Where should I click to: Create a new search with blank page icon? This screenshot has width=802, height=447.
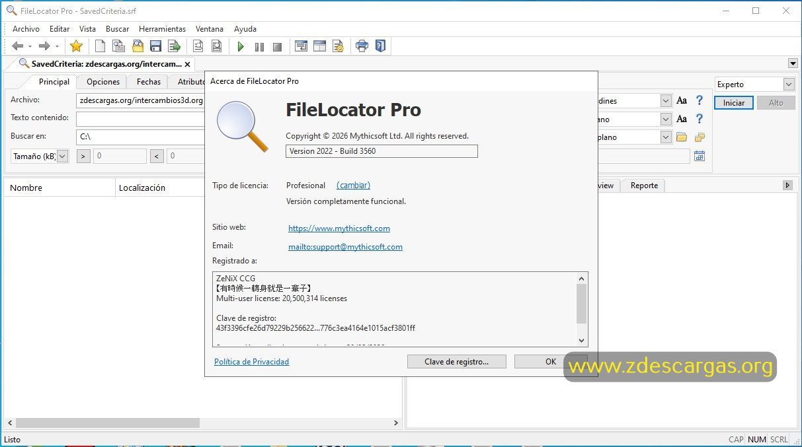(100, 46)
